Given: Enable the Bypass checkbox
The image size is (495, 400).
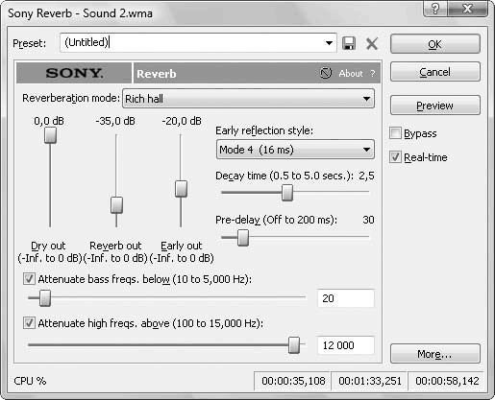Looking at the screenshot, I should click(x=395, y=133).
